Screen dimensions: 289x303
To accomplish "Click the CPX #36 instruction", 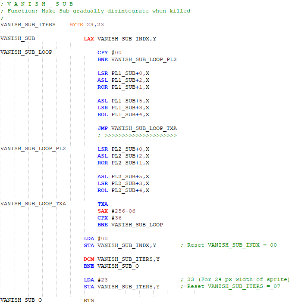I will click(x=110, y=218).
